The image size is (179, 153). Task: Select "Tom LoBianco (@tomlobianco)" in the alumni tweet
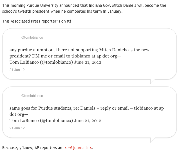click(41, 62)
